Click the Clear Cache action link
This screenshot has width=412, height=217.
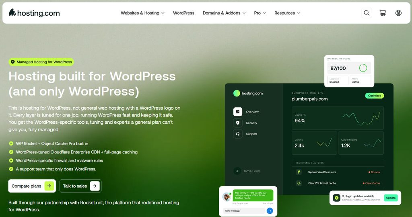371,183
